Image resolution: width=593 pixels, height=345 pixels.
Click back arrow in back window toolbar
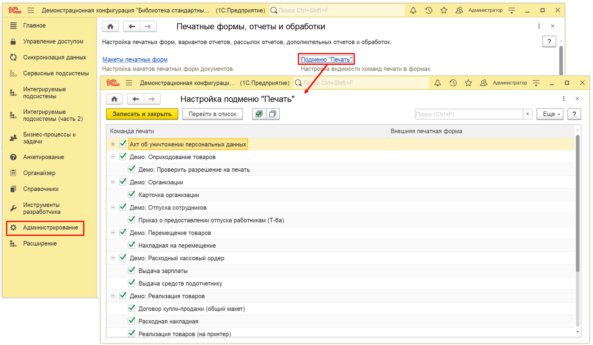pos(132,26)
